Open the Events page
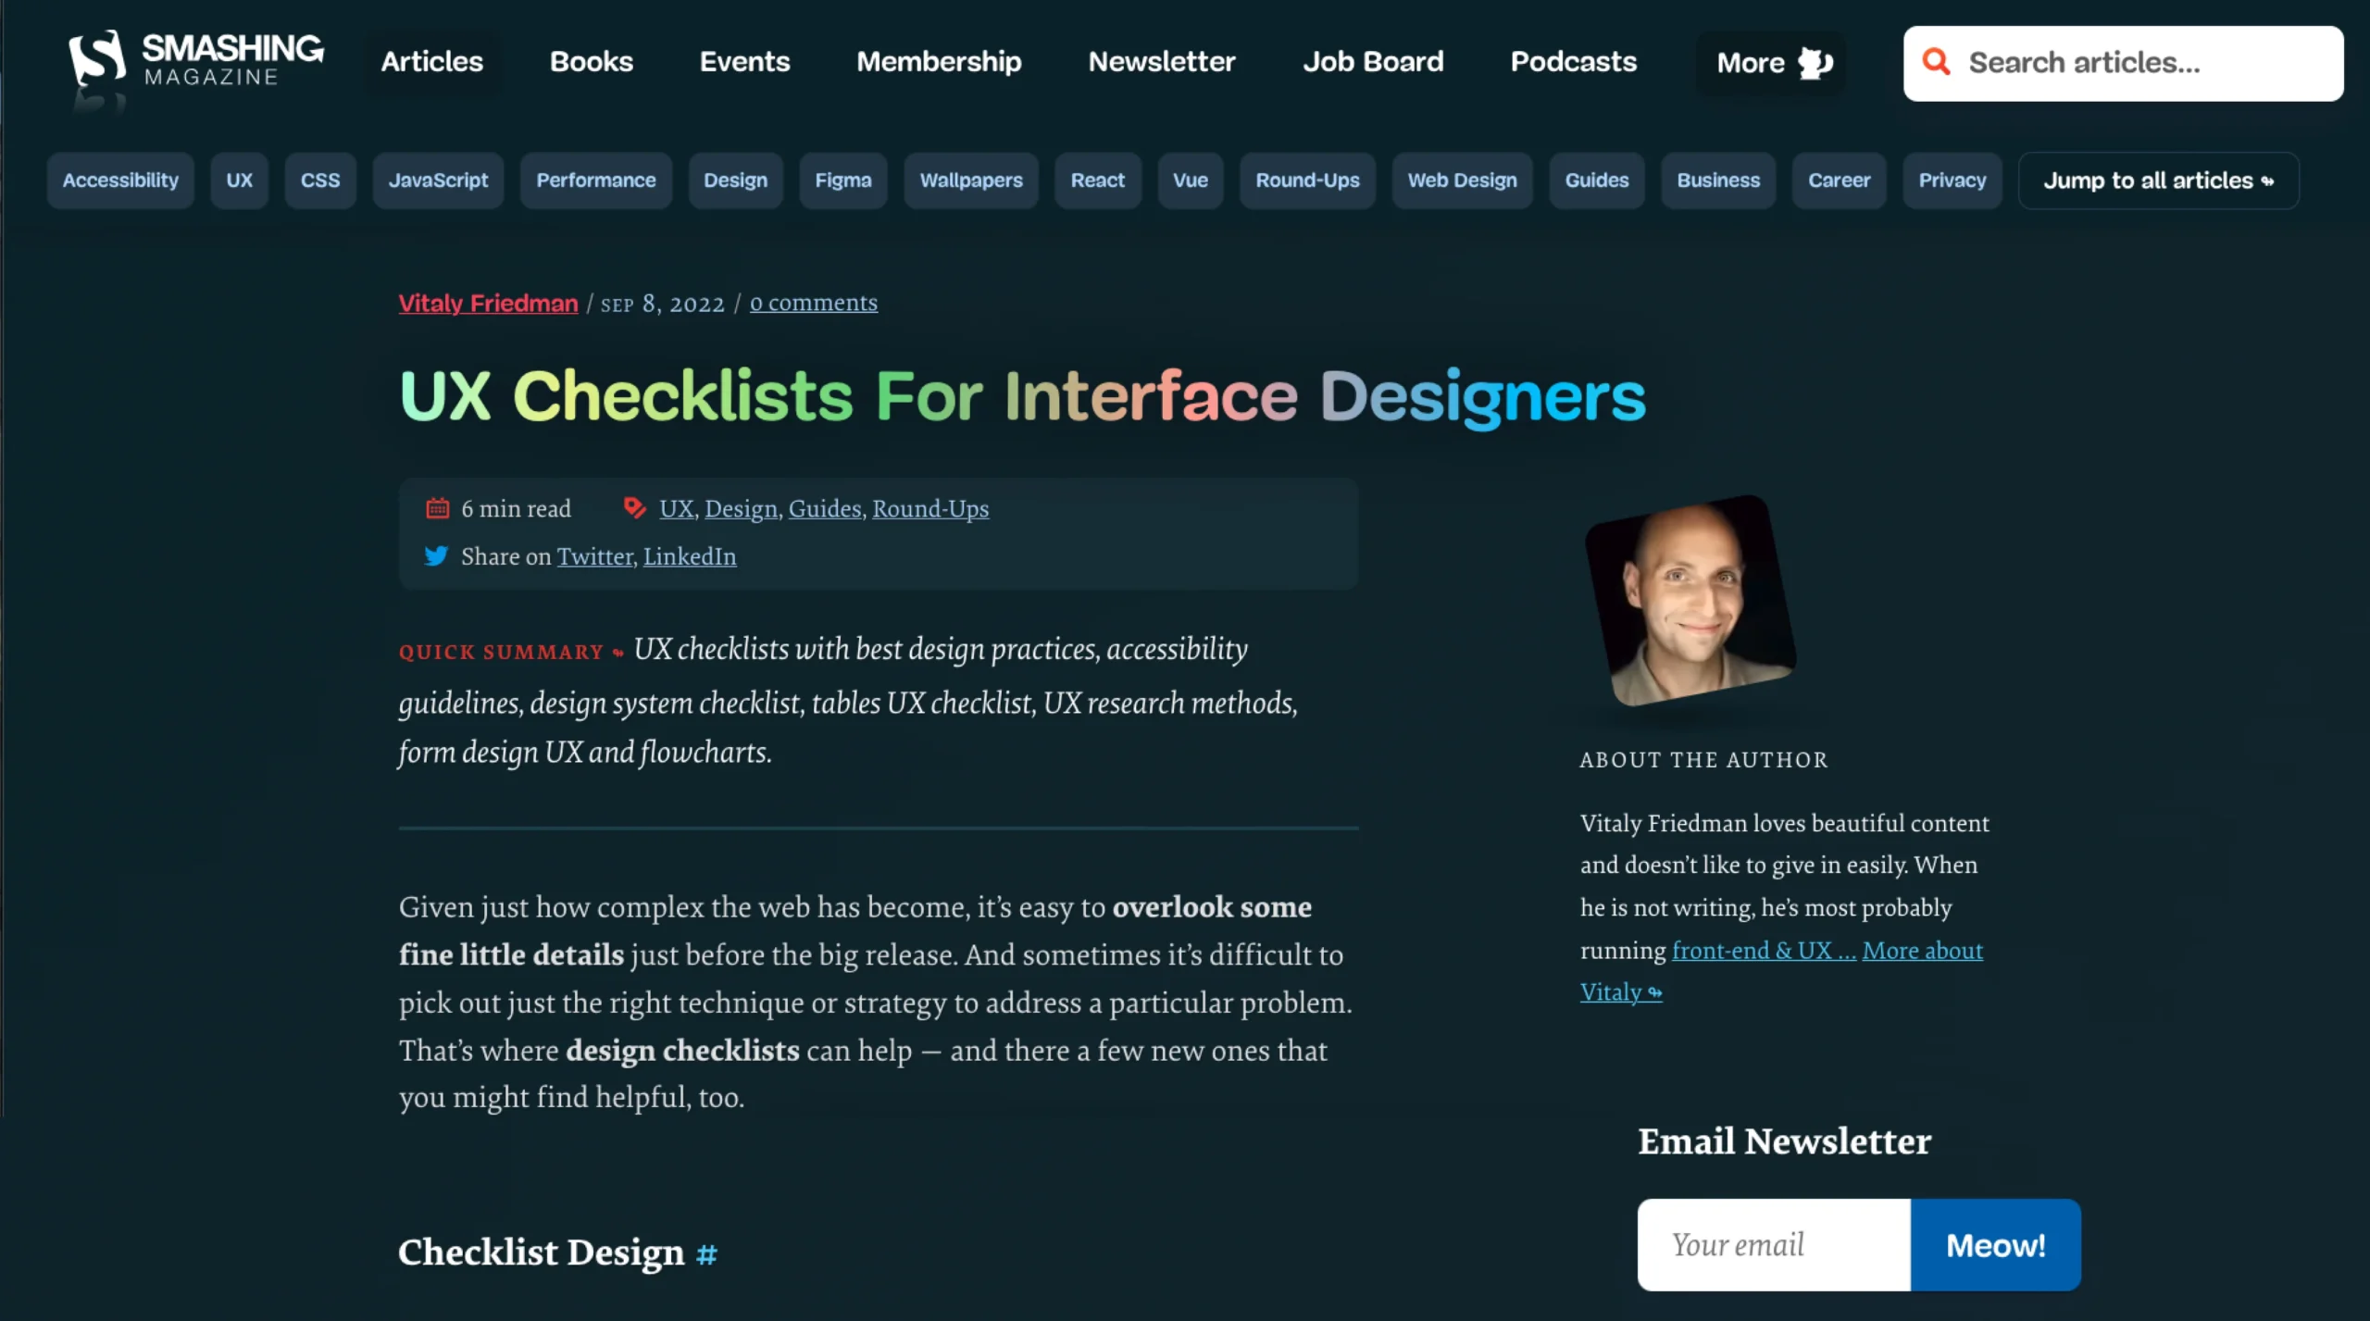 point(744,61)
